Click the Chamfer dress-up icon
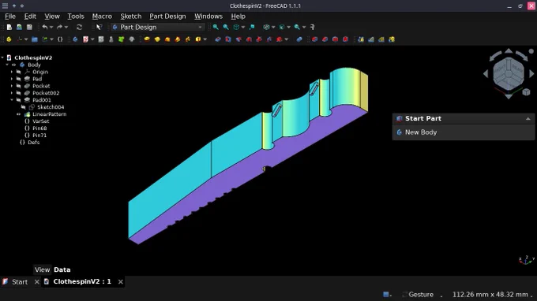Viewport: 537px width, 301px height. [325, 39]
